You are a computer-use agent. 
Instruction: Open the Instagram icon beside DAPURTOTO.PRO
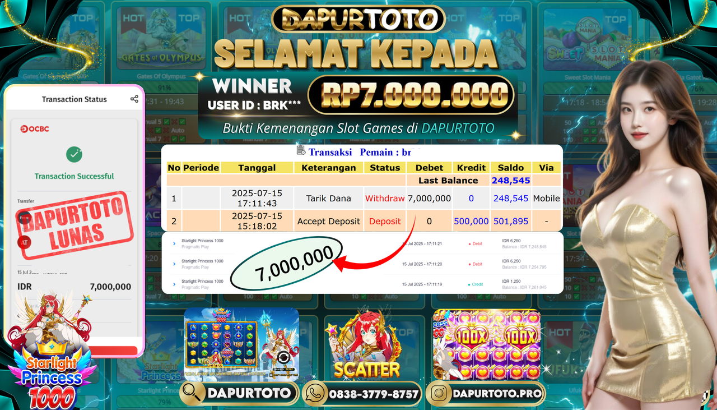440,394
